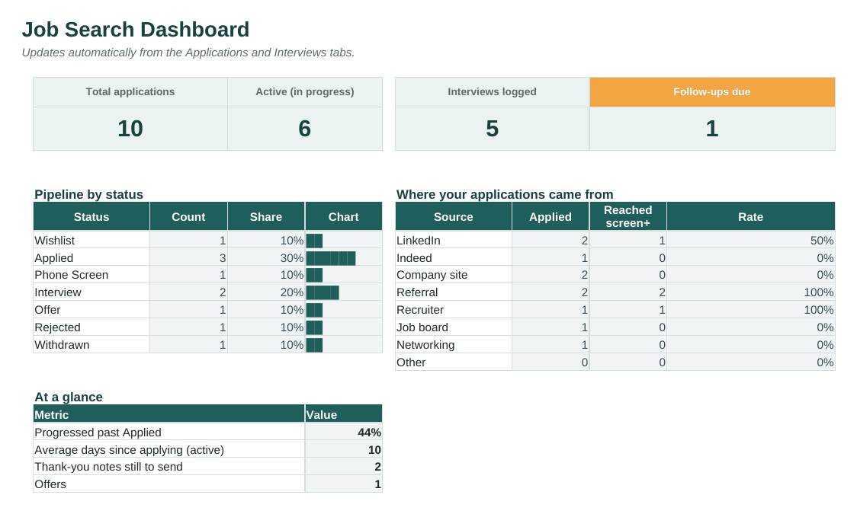The height and width of the screenshot is (514, 857).
Task: Select the Referral source cell
Action: click(454, 292)
